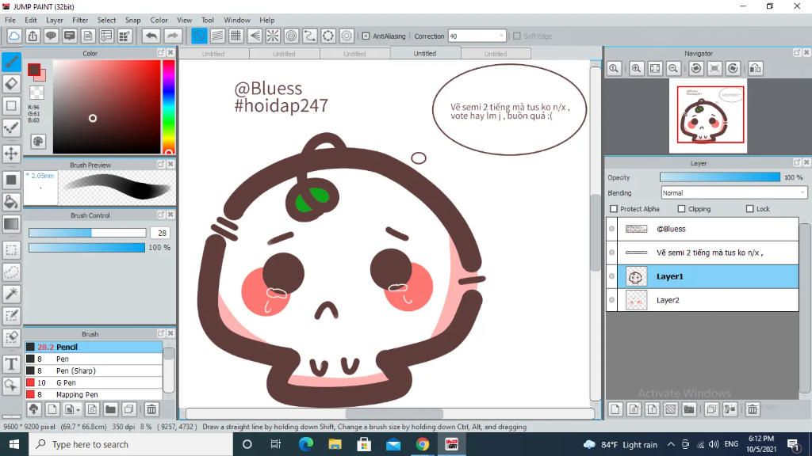Viewport: 812px width, 456px height.
Task: Click the Windows search box in the taskbar
Action: click(131, 444)
